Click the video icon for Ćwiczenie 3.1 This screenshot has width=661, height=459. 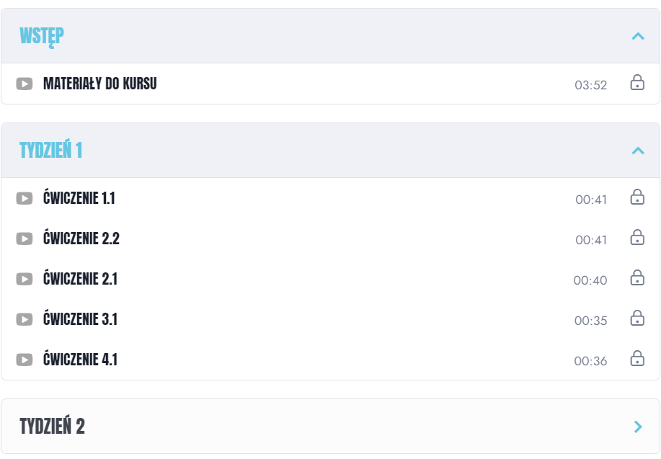[x=25, y=319]
